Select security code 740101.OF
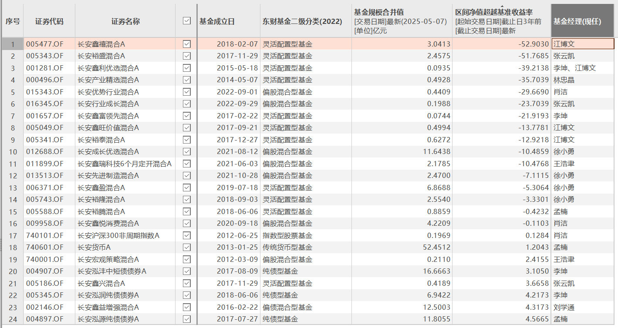This screenshot has height=328, width=618. click(45, 235)
